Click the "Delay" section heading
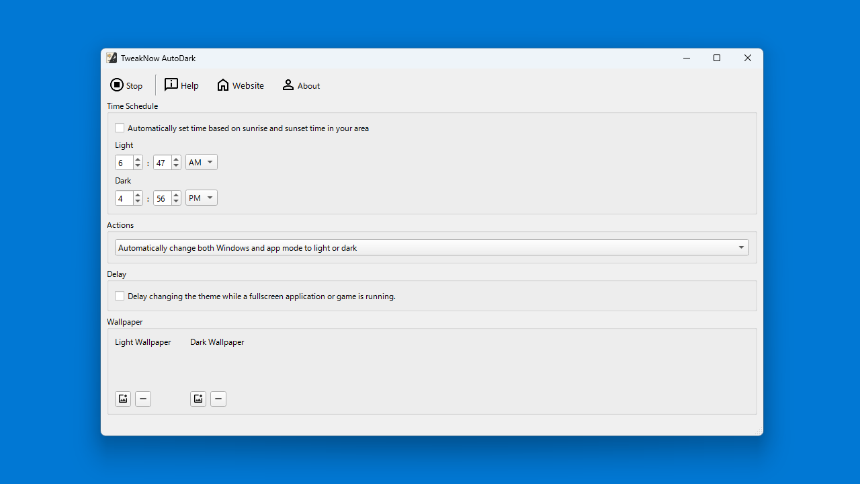Viewport: 860px width, 484px height. point(116,274)
